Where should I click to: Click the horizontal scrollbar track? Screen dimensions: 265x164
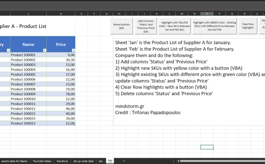click(222, 161)
